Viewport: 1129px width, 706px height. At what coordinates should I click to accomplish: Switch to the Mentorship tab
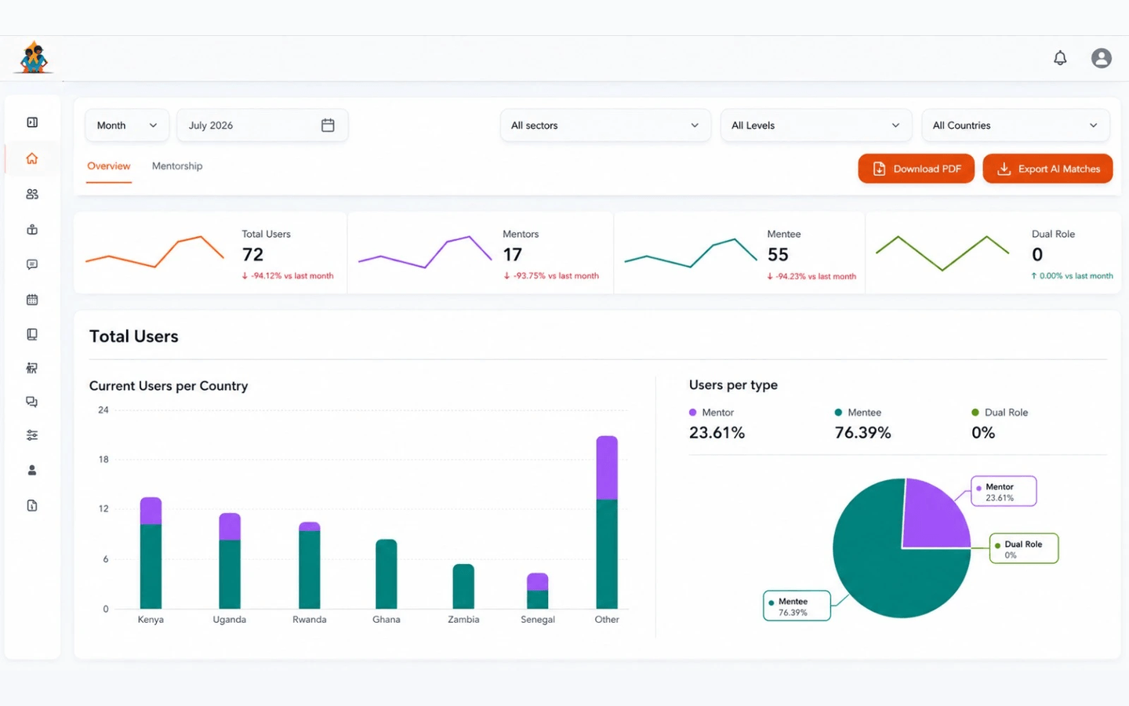tap(177, 166)
